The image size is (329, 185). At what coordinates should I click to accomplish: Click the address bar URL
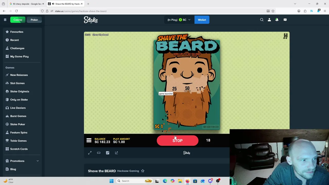80,11
